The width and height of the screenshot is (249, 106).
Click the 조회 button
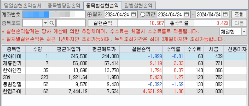coord(239,15)
